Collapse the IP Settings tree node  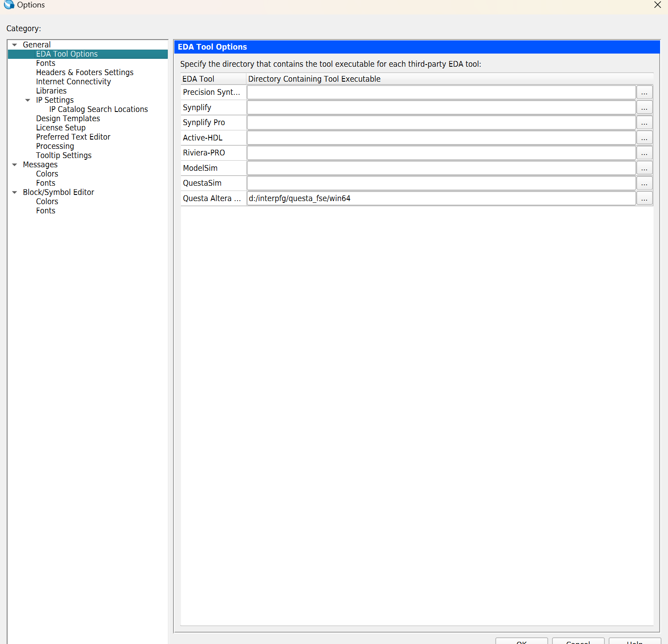28,100
